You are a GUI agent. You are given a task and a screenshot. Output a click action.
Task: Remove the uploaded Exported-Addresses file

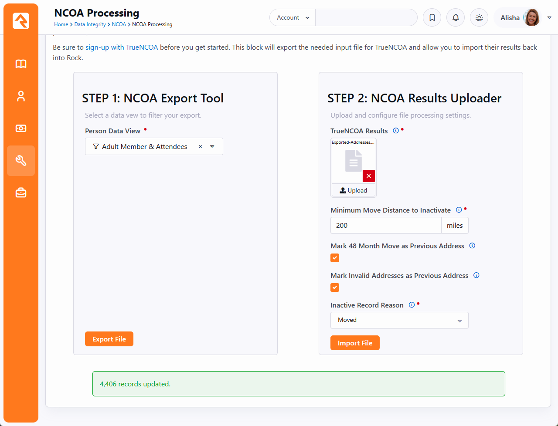coord(369,176)
